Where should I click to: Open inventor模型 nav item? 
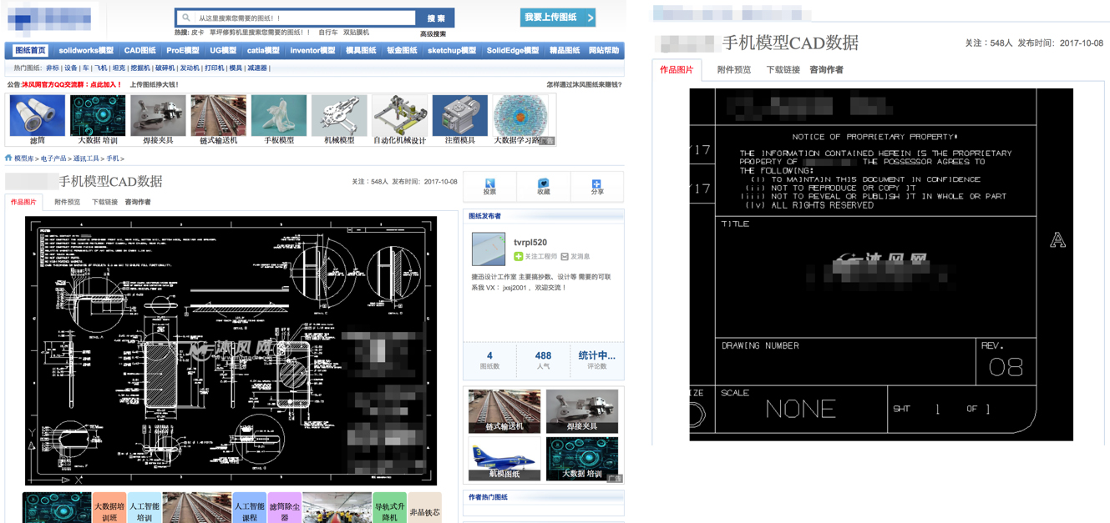click(x=312, y=51)
